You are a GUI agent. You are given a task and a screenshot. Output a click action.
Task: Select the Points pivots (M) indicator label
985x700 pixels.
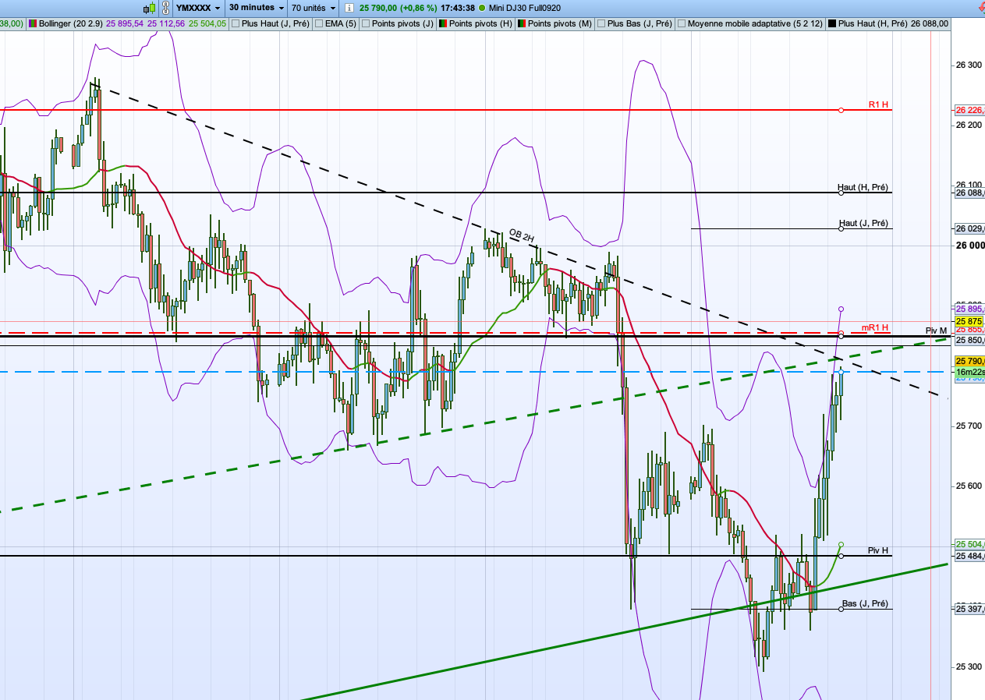pyautogui.click(x=559, y=23)
